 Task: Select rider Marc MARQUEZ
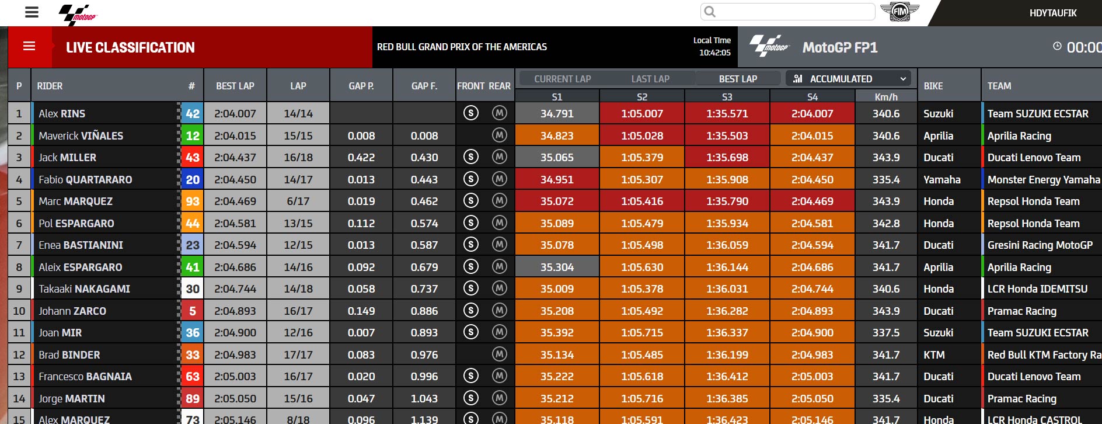tap(76, 201)
